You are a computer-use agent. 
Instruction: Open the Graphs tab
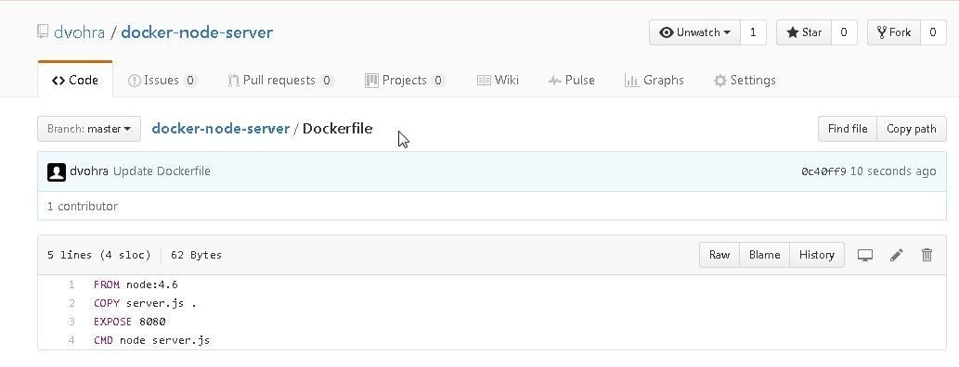tap(654, 80)
